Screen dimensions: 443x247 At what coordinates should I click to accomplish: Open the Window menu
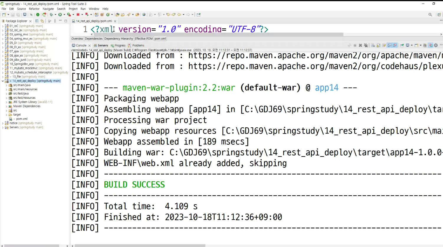click(x=94, y=9)
